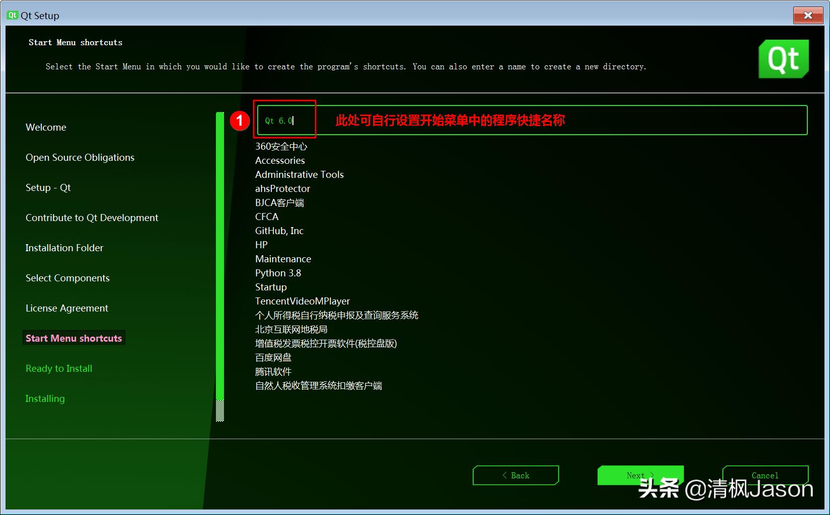Click Back to return to previous step
This screenshot has width=830, height=515.
515,475
